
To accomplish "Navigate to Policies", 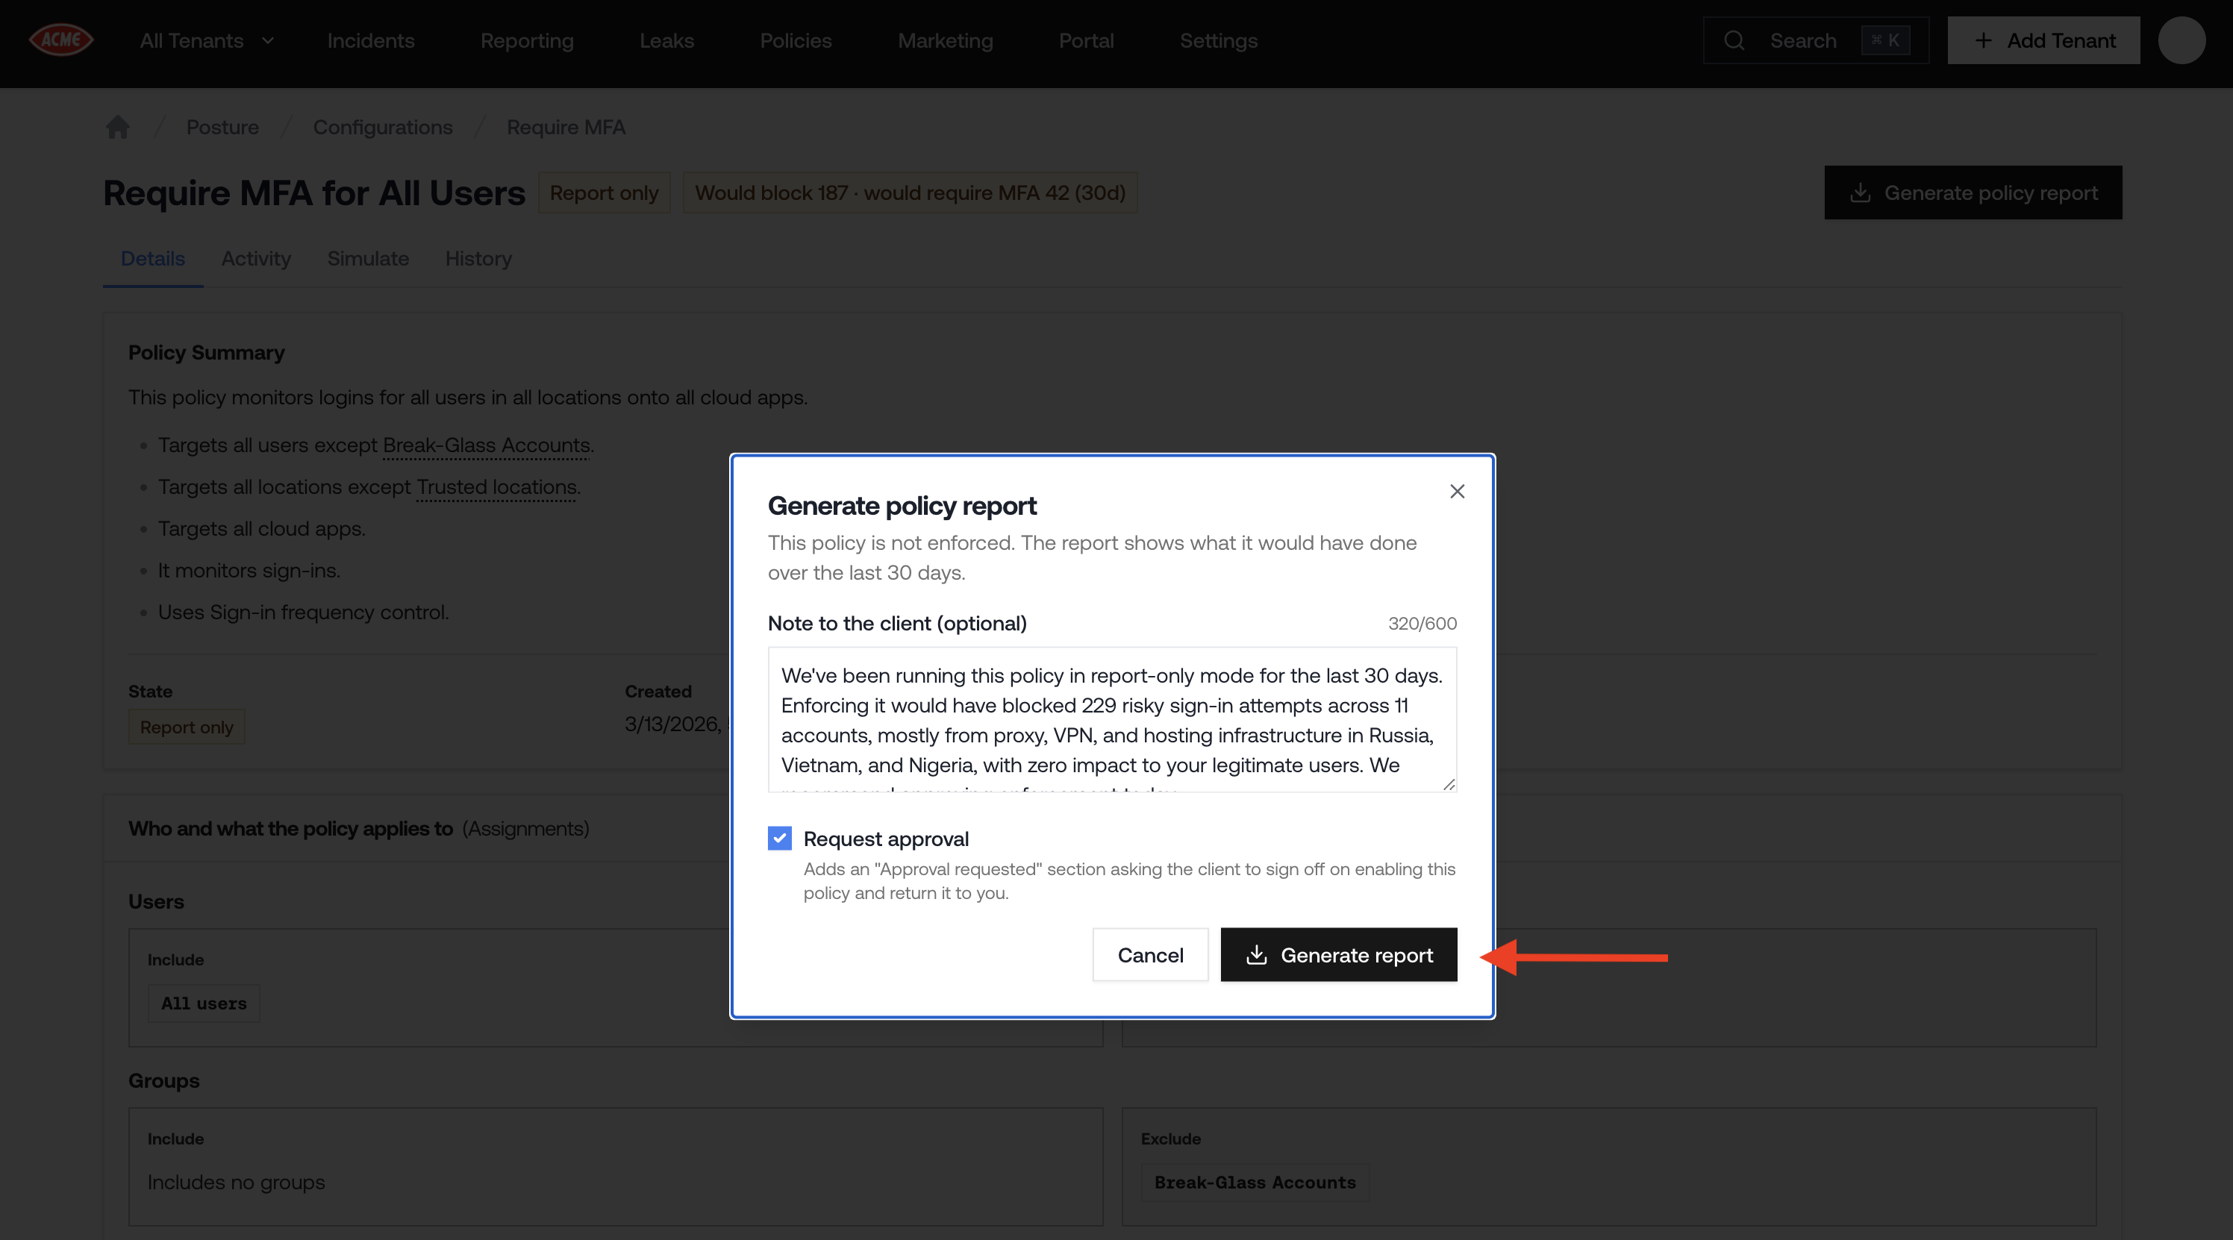I will click(795, 41).
